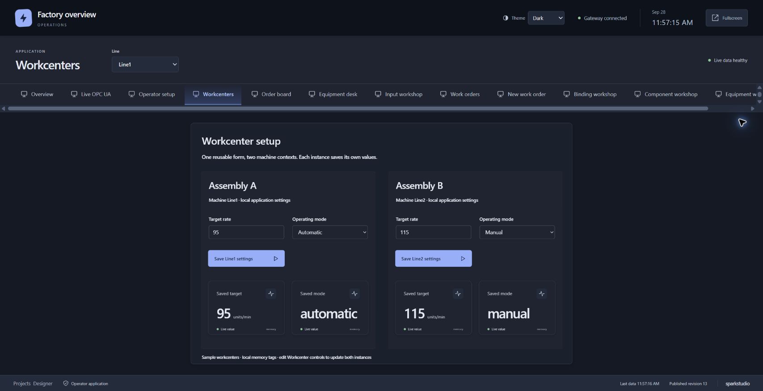Click the Workcenter setup heading
The image size is (763, 391).
coord(241,141)
